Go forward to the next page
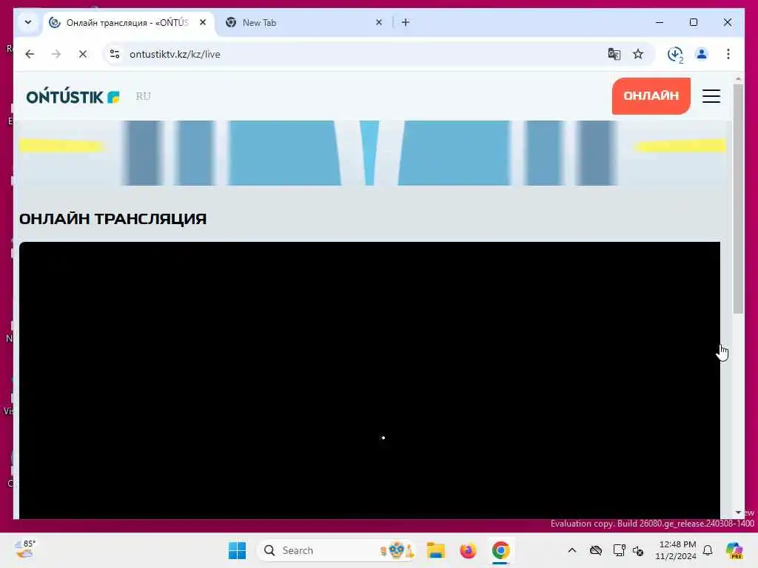Screen dimensions: 758x568 [56, 54]
